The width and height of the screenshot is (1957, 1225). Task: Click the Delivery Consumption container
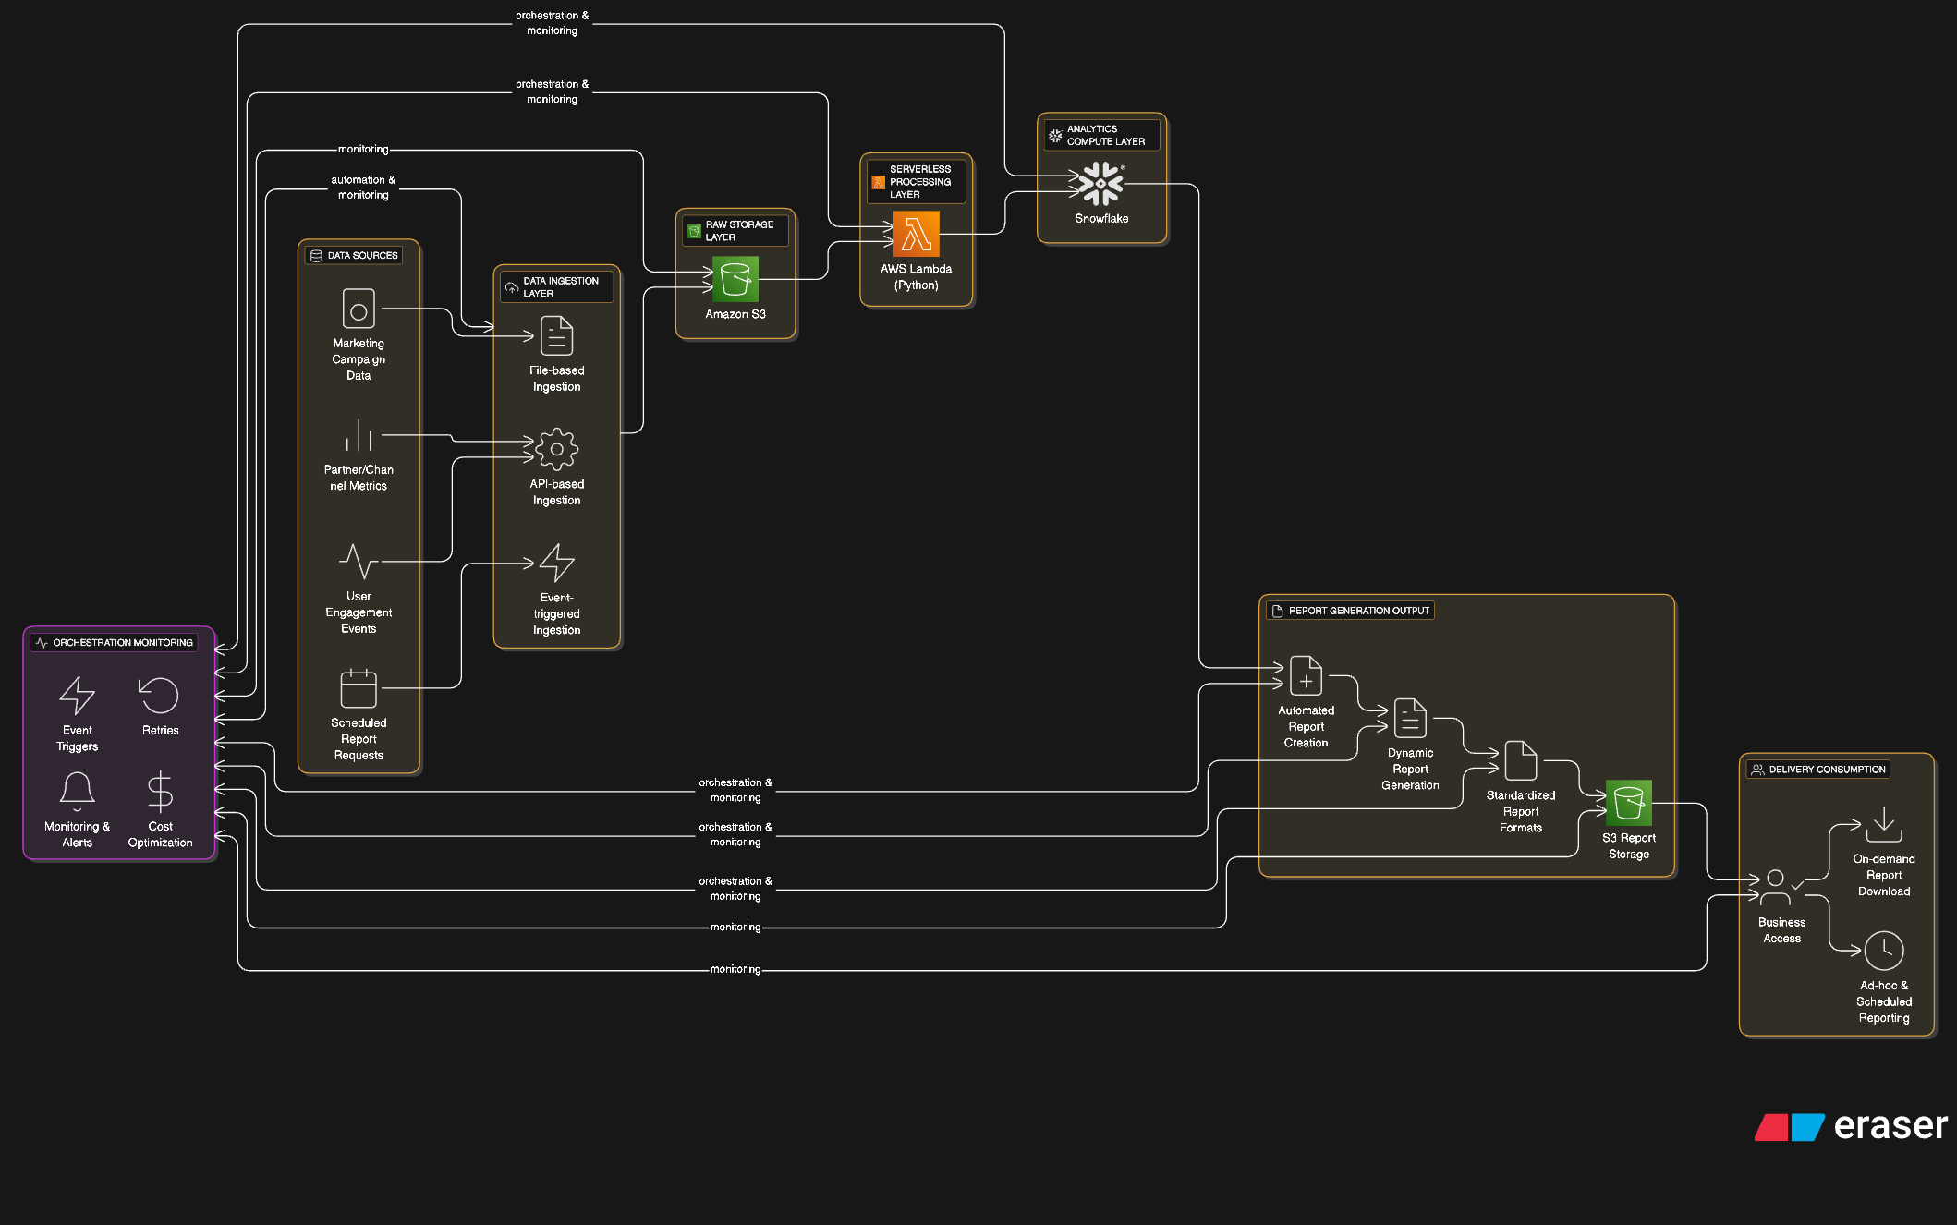coord(1817,769)
